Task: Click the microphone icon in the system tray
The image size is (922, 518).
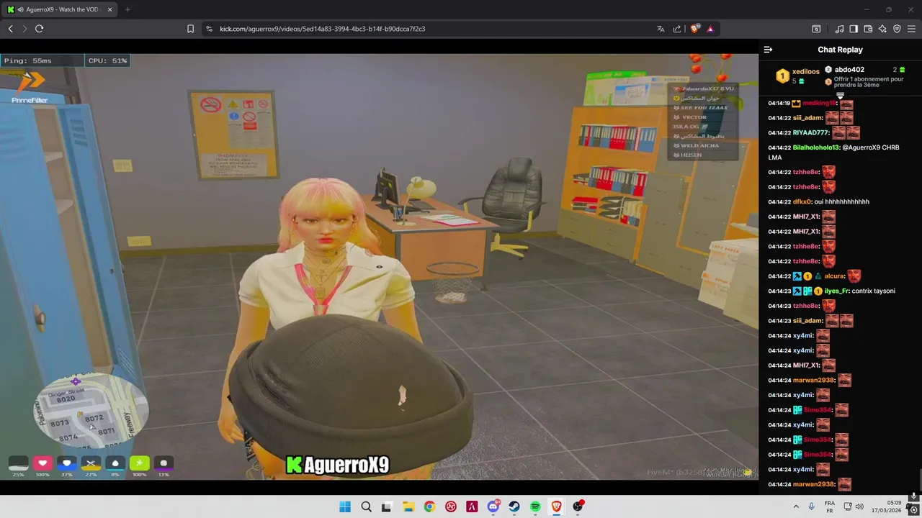Action: [x=811, y=506]
